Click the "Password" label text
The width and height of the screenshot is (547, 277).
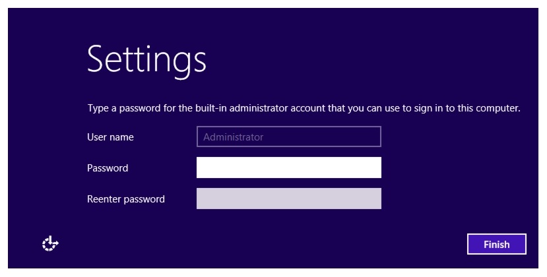click(108, 168)
